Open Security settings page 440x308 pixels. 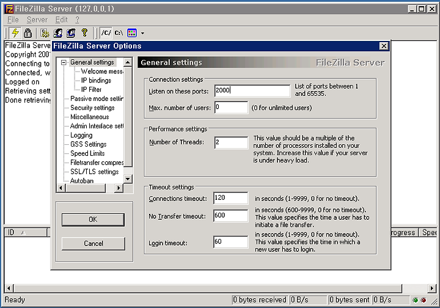[92, 108]
